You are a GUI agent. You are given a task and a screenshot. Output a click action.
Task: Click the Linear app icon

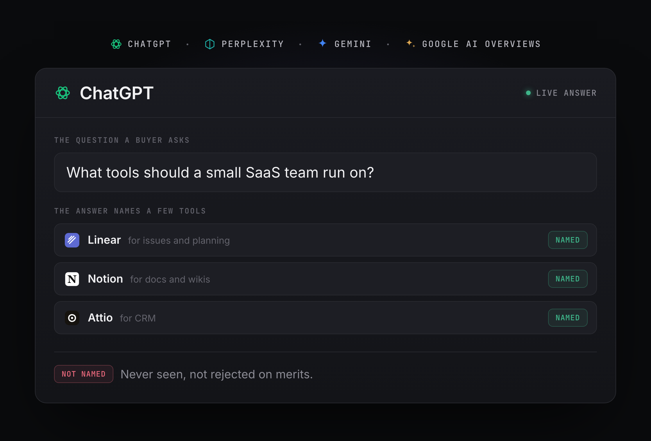point(72,240)
